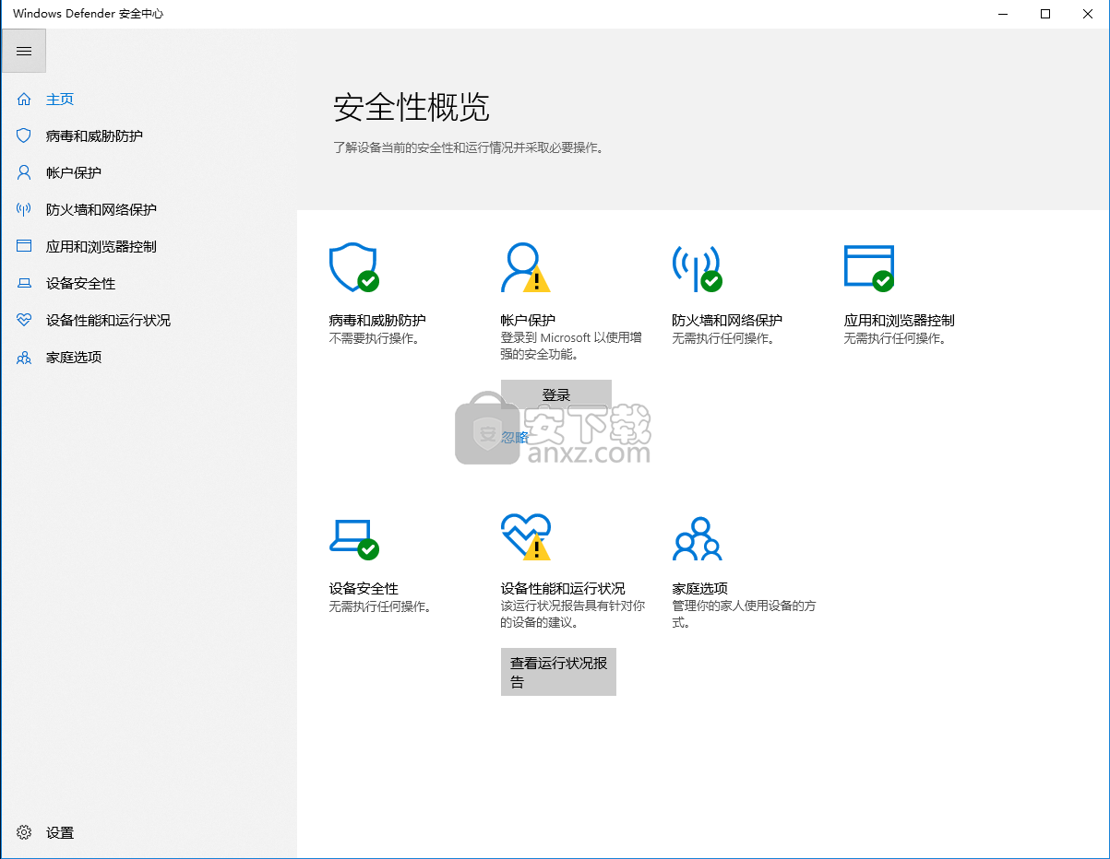Go to 病毒和威胁防护 in sidebar

(94, 135)
